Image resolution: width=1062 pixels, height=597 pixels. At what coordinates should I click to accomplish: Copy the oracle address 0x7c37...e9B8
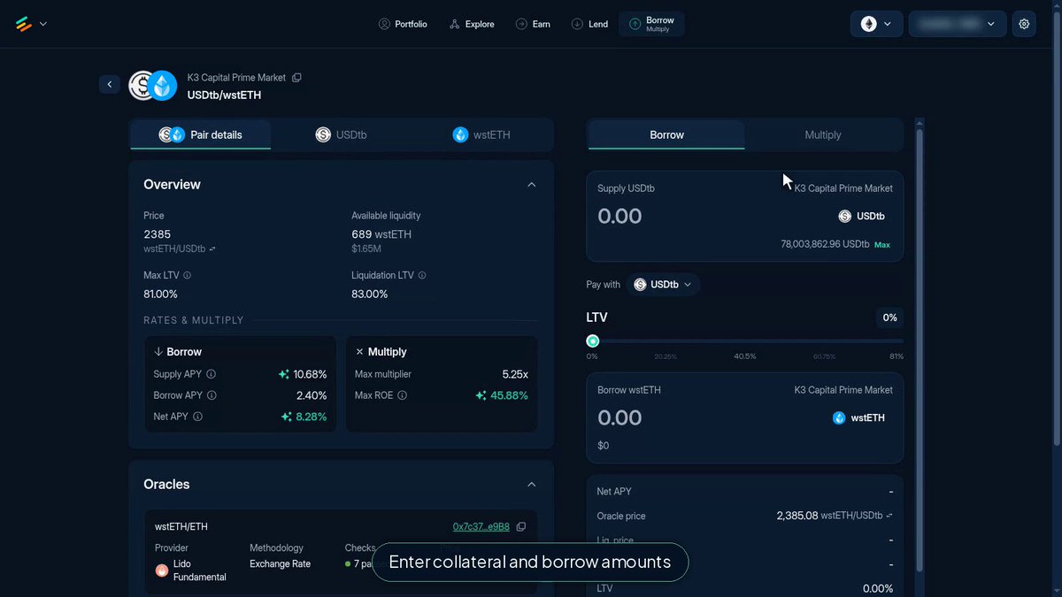tap(521, 526)
